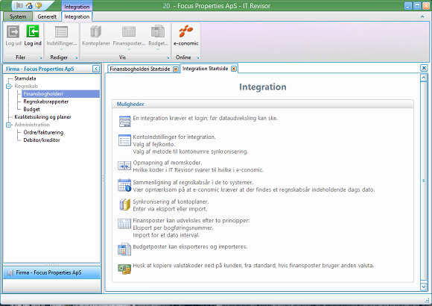Click the scrollbar down arrow
432x306 pixels.
click(424, 287)
